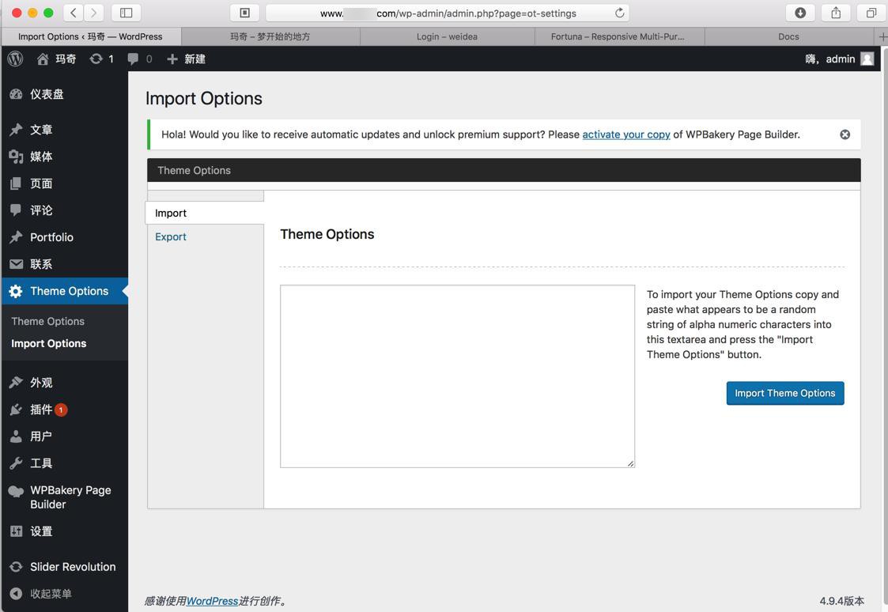Viewport: 888px width, 612px height.
Task: Click the 设置 settings icon
Action: (x=16, y=531)
